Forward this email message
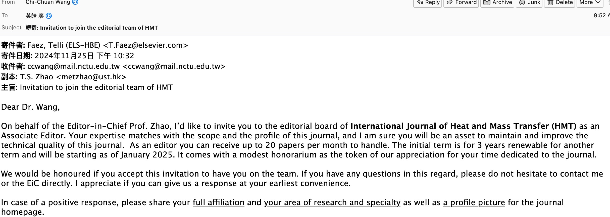The height and width of the screenshot is (217, 610). click(x=461, y=3)
